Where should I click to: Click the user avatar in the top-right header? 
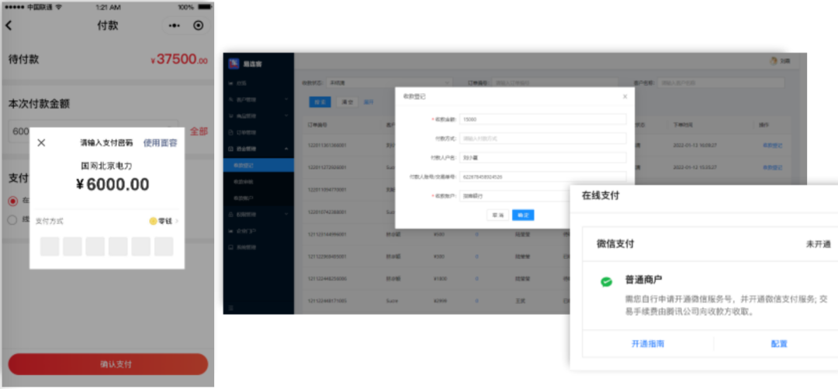click(x=773, y=60)
